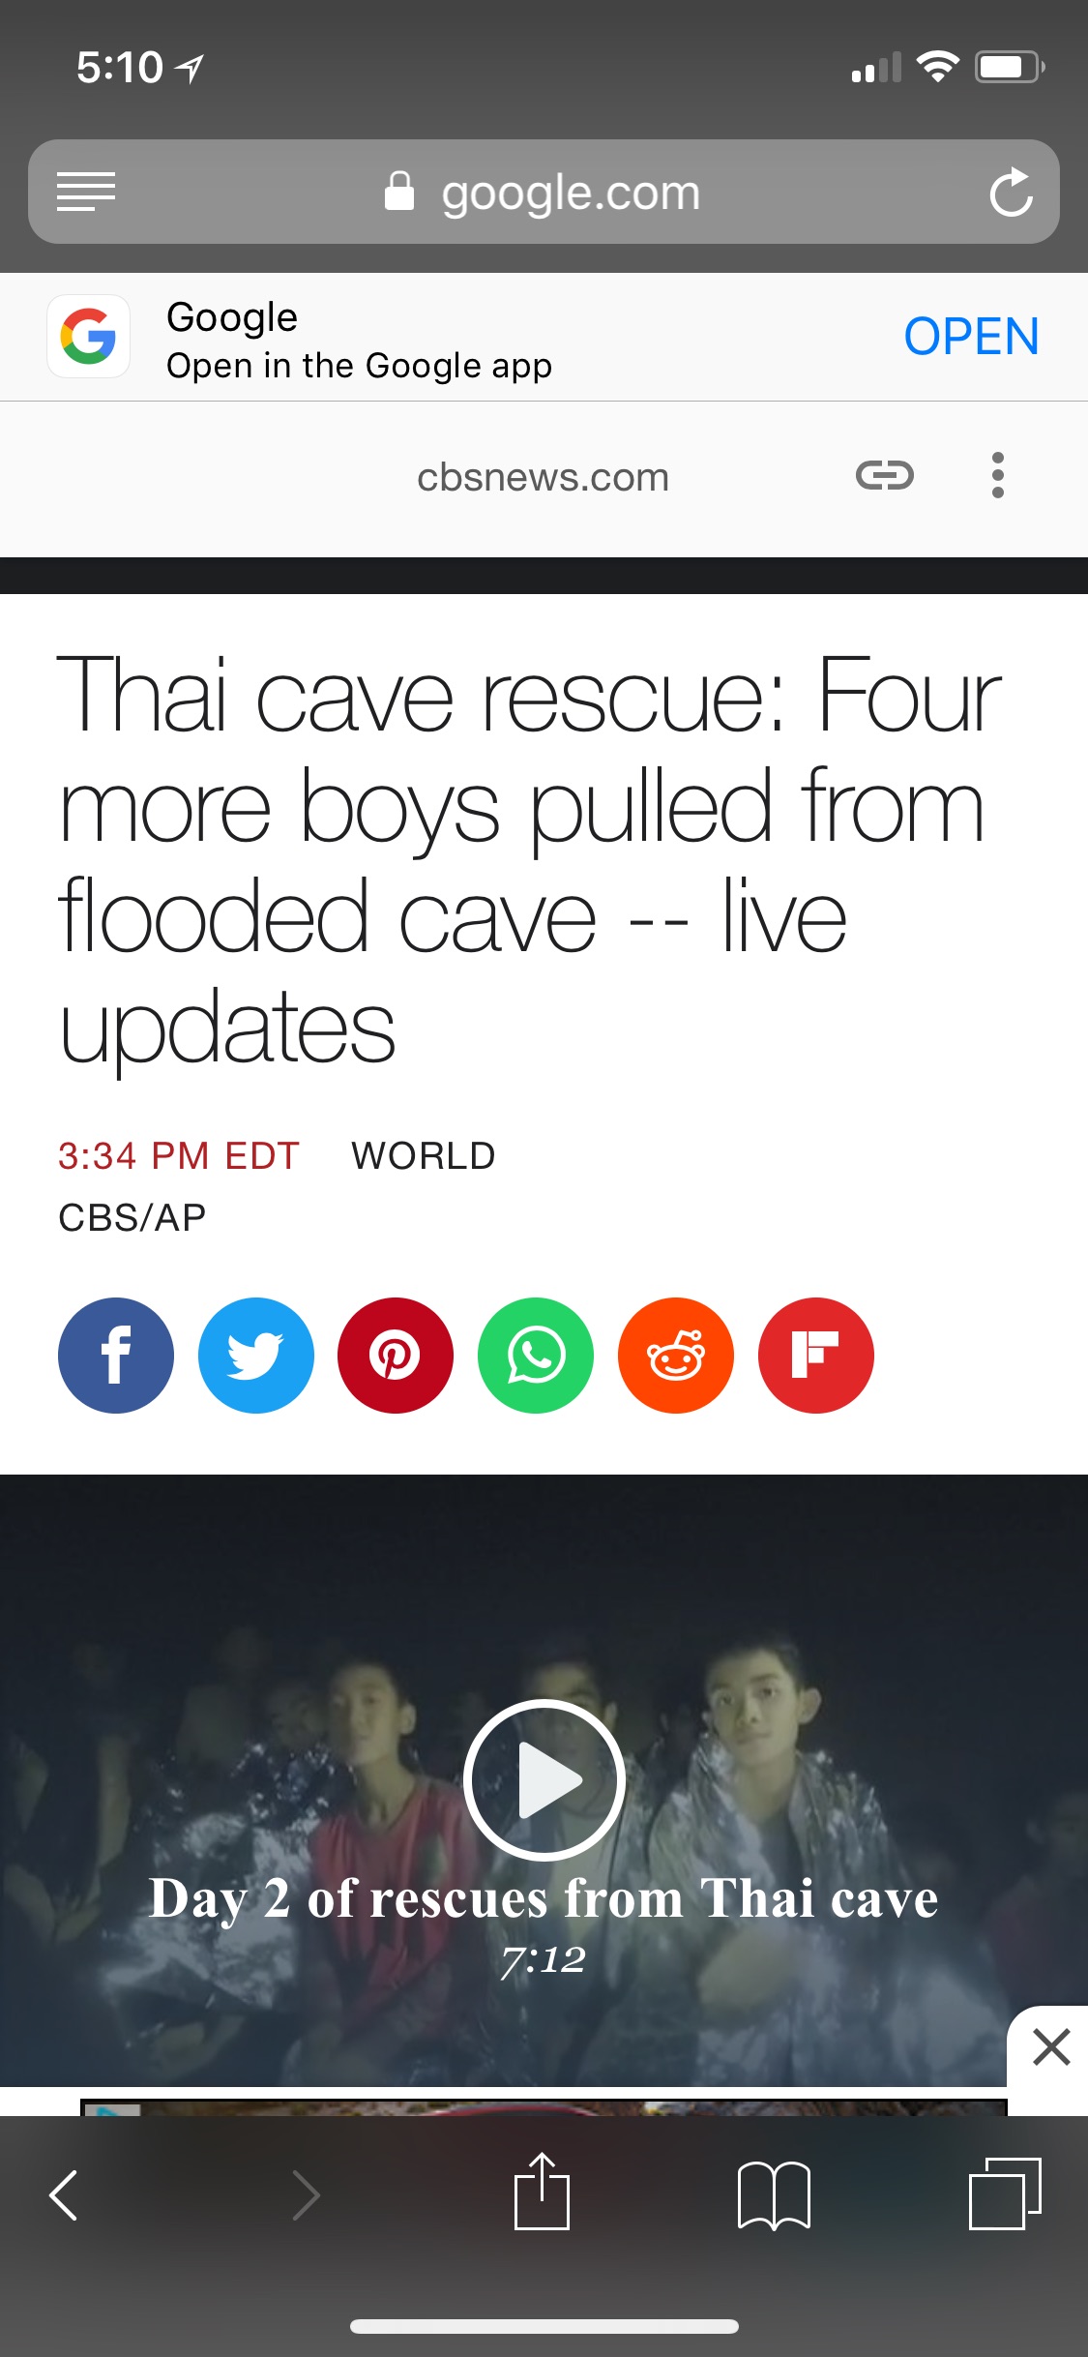Open Safari share sheet
This screenshot has width=1088, height=2357.
[542, 2193]
